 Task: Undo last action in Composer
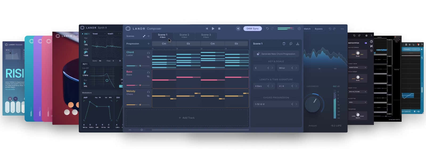(x=267, y=28)
